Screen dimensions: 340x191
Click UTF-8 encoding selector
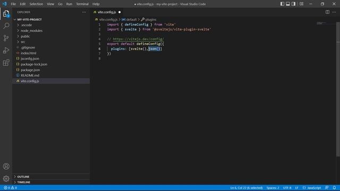(287, 188)
